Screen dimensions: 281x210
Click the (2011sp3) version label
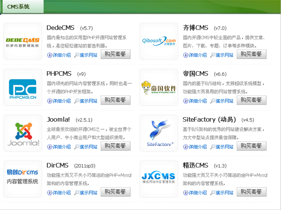pyautogui.click(x=85, y=165)
